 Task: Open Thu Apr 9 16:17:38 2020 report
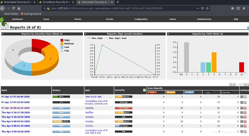[16, 112]
